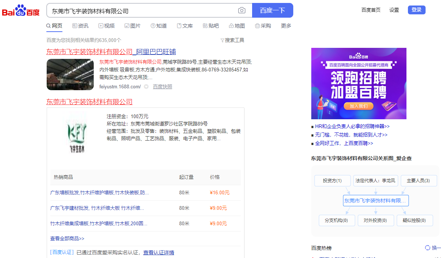Click the small arrow next to feiyustm.1688.com
This screenshot has height=258, width=441.
tap(146, 87)
